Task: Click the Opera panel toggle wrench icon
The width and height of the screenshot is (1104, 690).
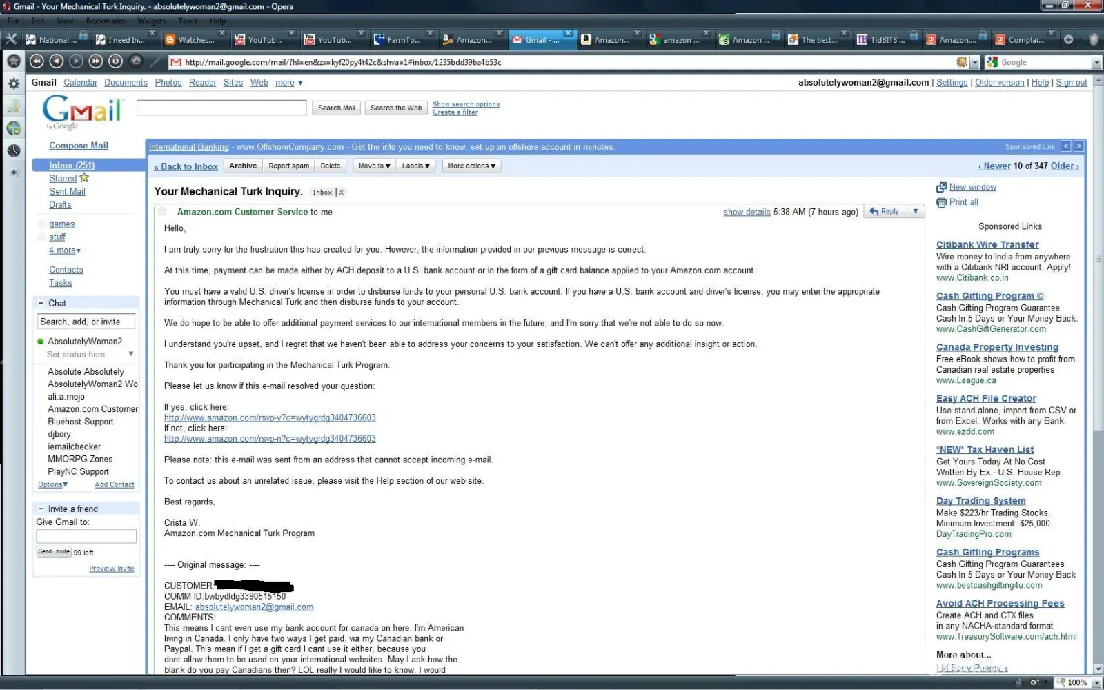Action: pyautogui.click(x=11, y=39)
